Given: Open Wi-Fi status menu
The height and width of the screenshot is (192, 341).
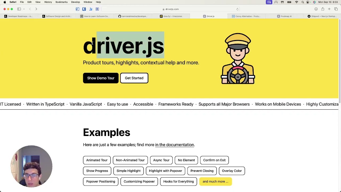Looking at the screenshot, I should tap(297, 2).
